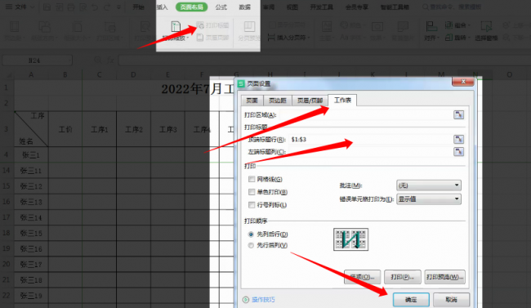The height and width of the screenshot is (308, 531).
Task: Open the 会员专享 ribbon tab
Action: (x=357, y=7)
